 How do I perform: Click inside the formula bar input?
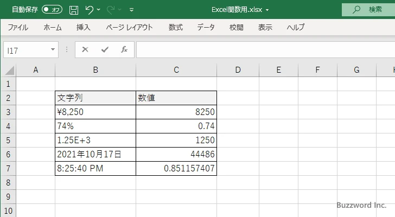[265, 50]
